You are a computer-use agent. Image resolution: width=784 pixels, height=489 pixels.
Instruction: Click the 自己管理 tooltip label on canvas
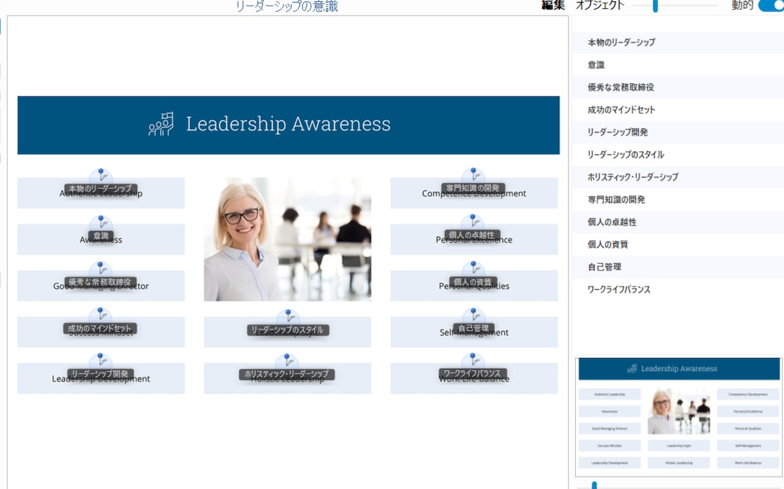[x=474, y=328]
